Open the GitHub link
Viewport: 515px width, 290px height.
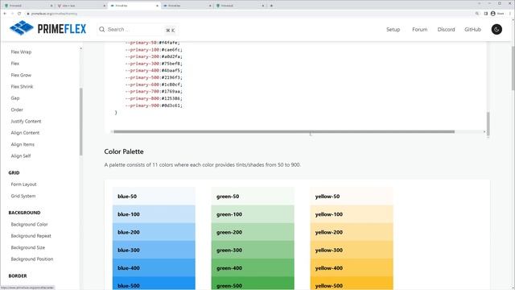472,29
